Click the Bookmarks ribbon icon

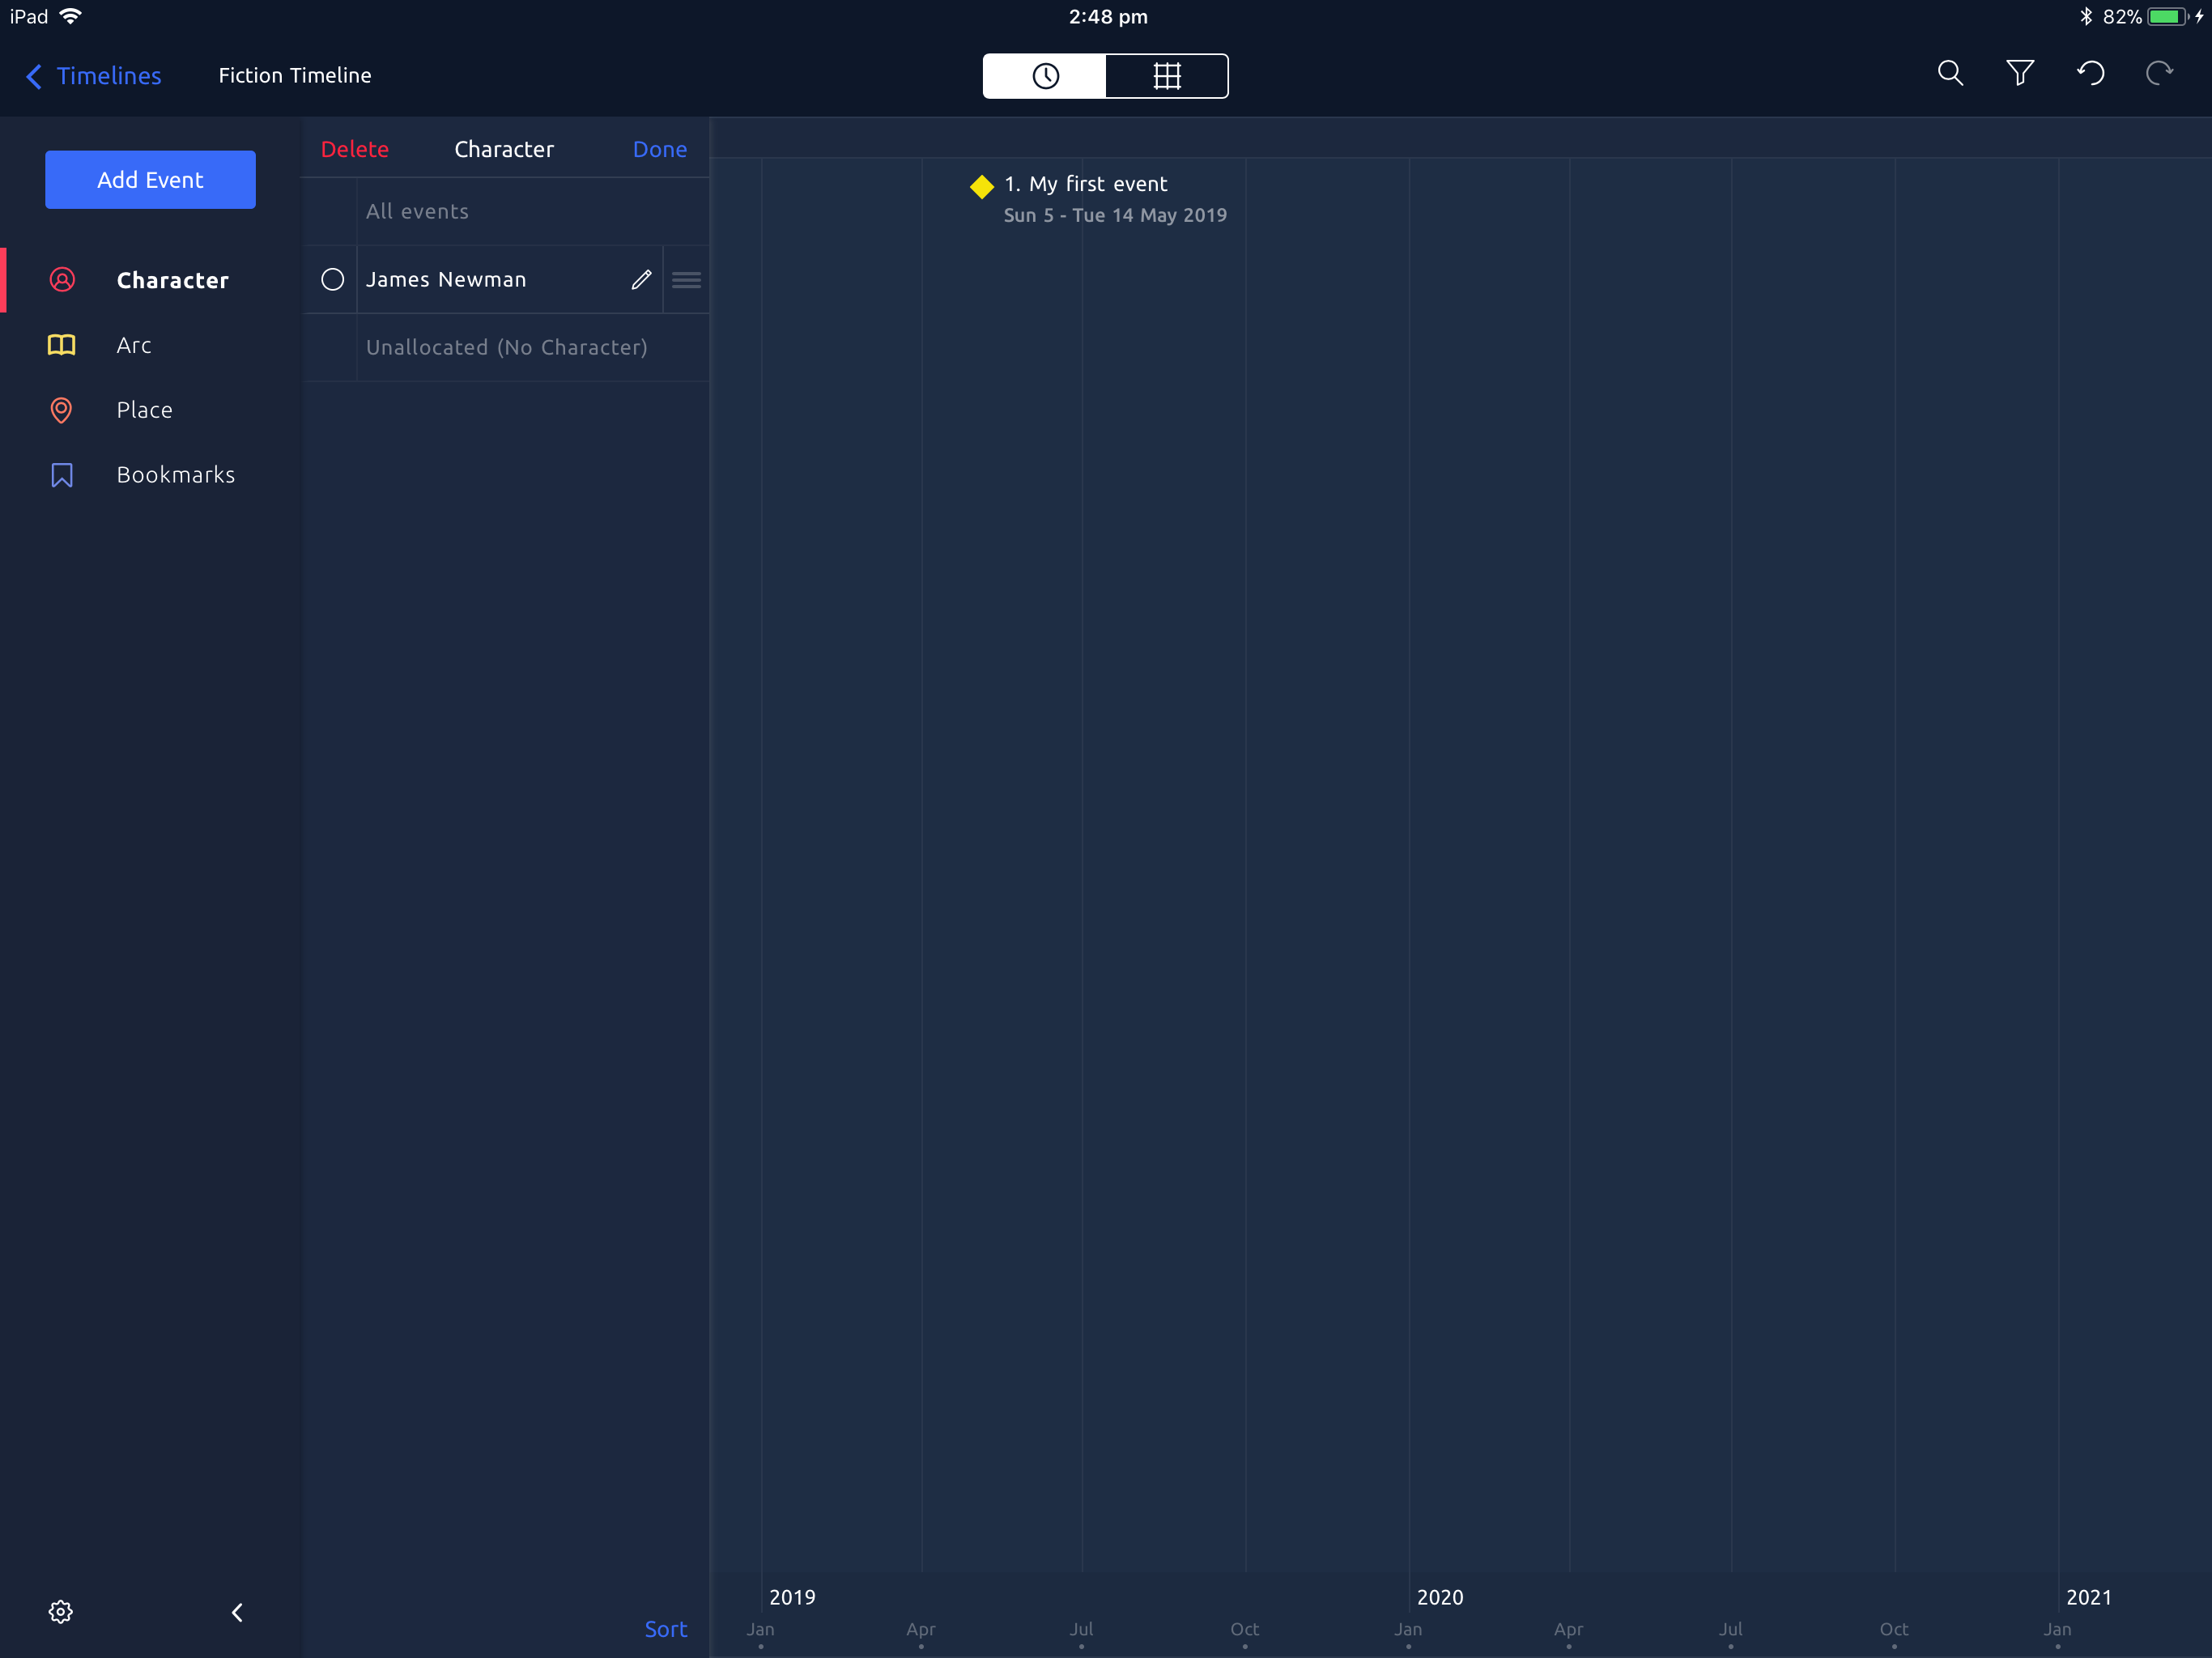point(62,475)
